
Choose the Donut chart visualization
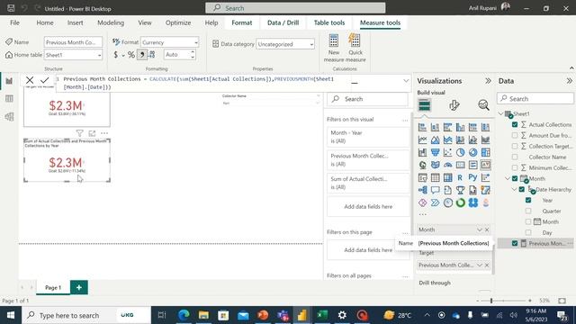click(472, 152)
